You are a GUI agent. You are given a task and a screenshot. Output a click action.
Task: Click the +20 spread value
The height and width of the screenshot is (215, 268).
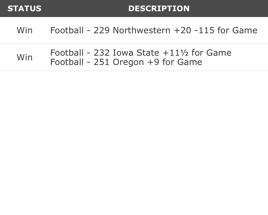tap(182, 30)
